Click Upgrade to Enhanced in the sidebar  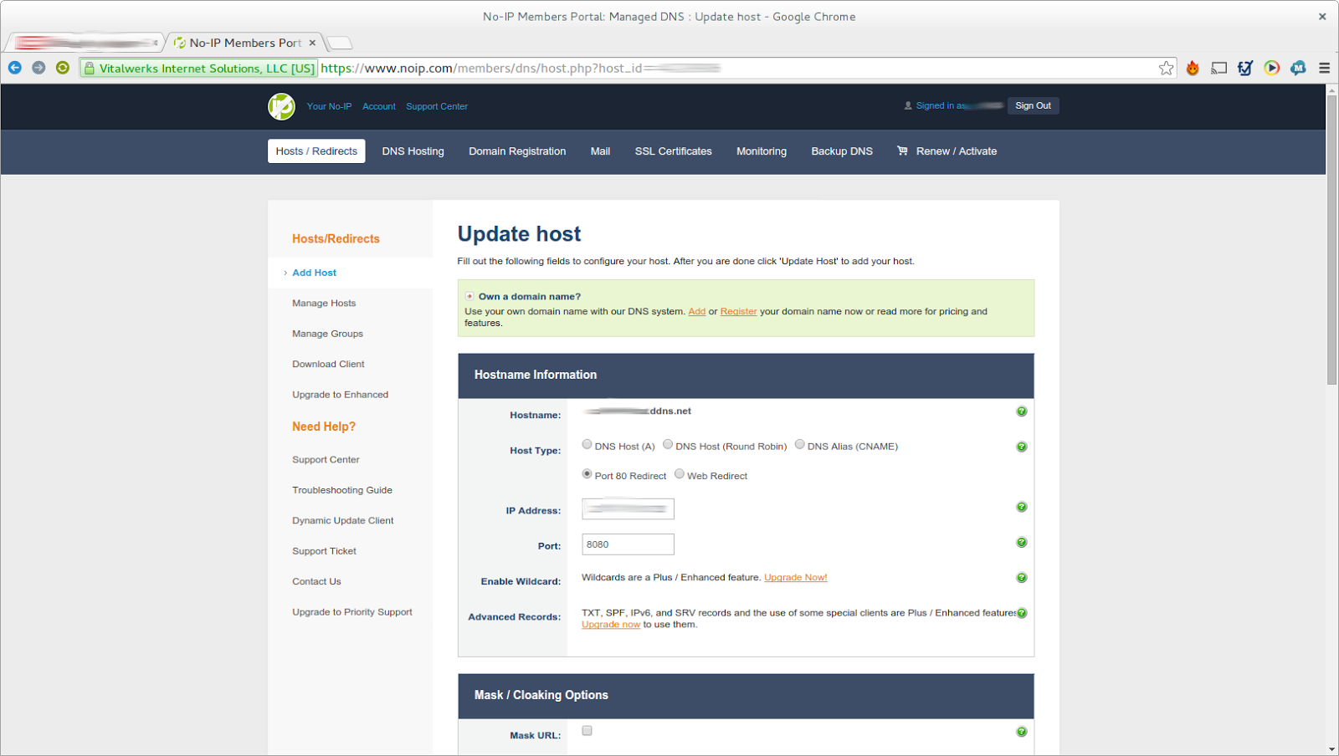coord(340,395)
